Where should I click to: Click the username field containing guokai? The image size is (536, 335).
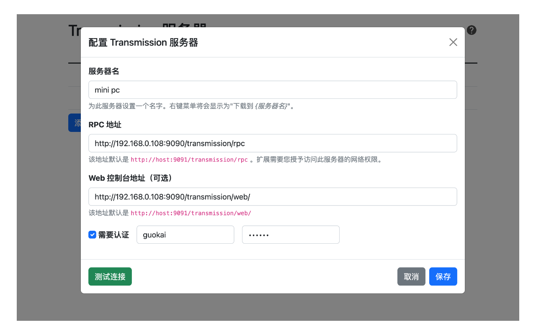(185, 234)
